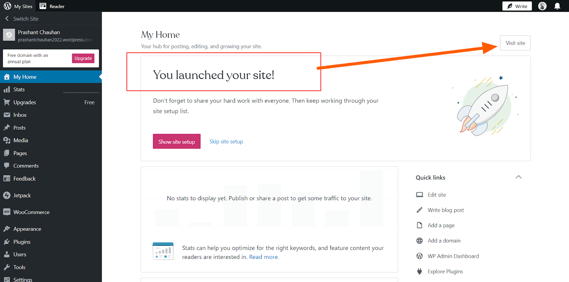Click the Tools wrench icon

(7, 267)
